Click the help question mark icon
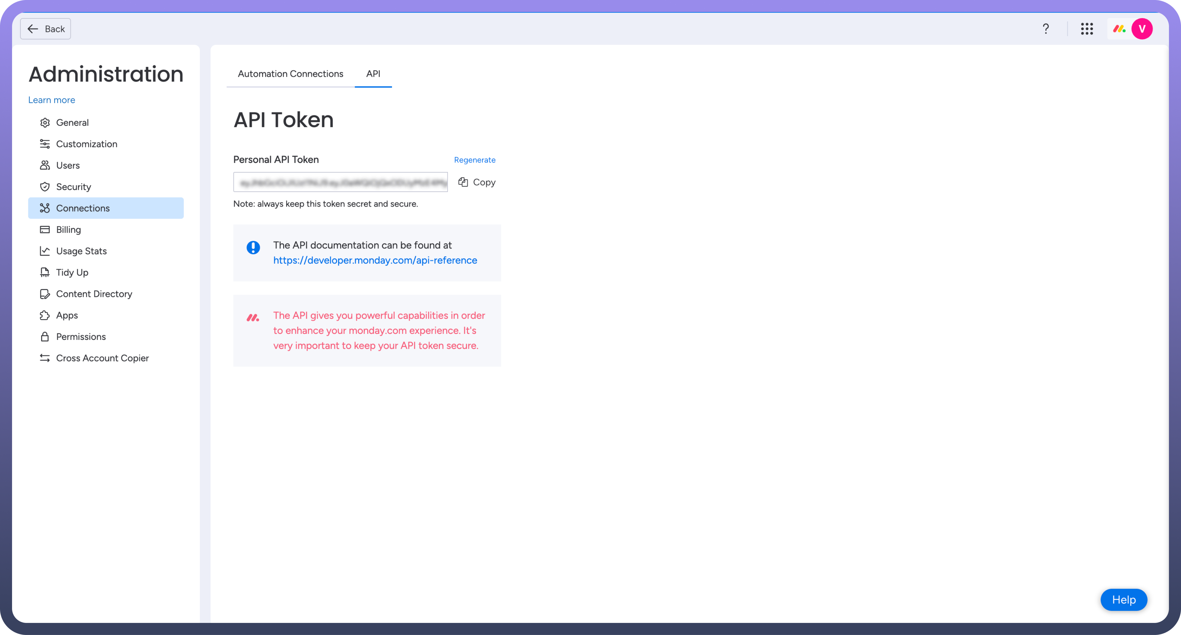 (x=1046, y=29)
